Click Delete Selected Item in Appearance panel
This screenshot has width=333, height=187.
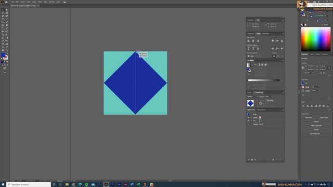click(x=280, y=159)
